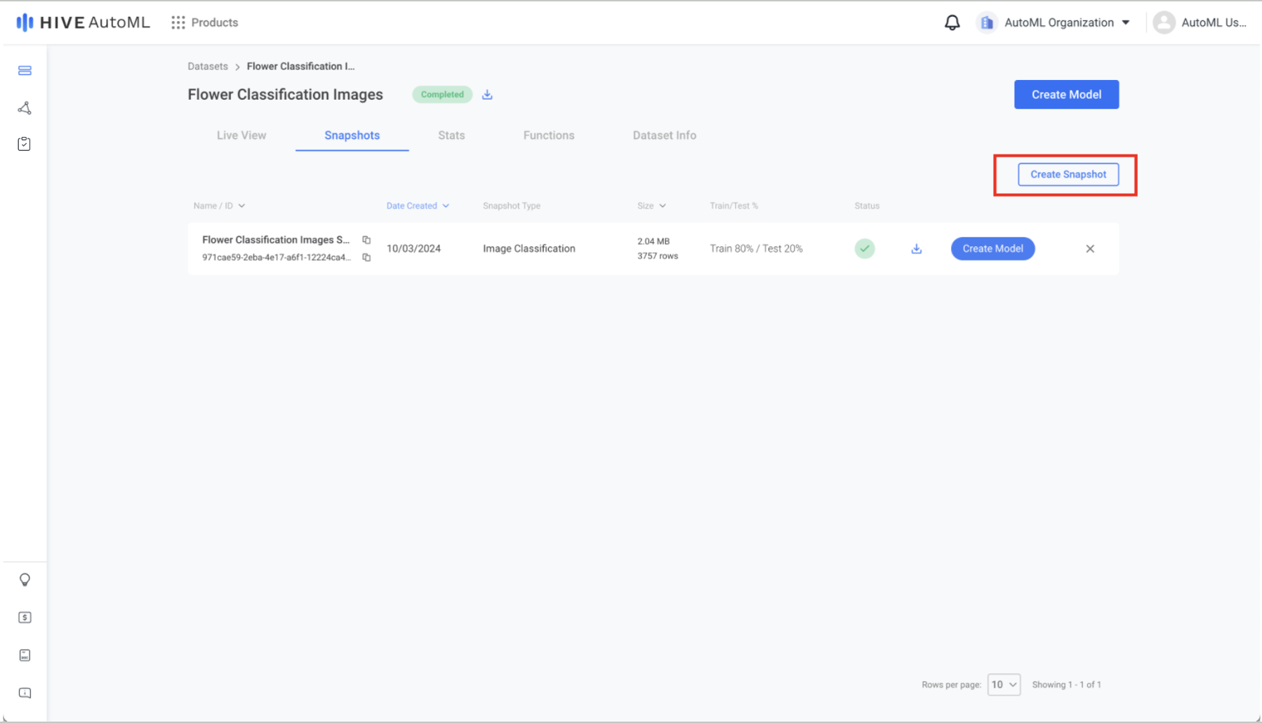The height and width of the screenshot is (723, 1262).
Task: Click the snapshot name Flower Classification Images S...
Action: pyautogui.click(x=276, y=240)
